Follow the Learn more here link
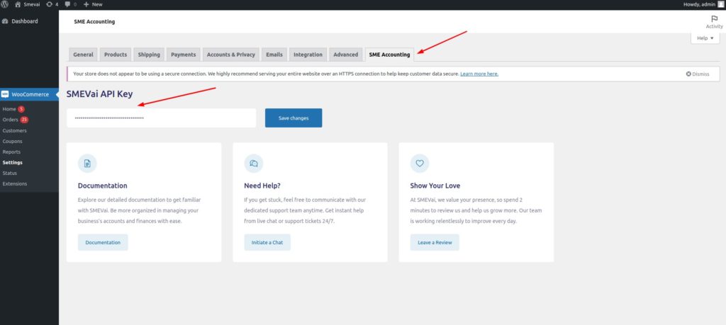The height and width of the screenshot is (325, 726). pos(479,74)
